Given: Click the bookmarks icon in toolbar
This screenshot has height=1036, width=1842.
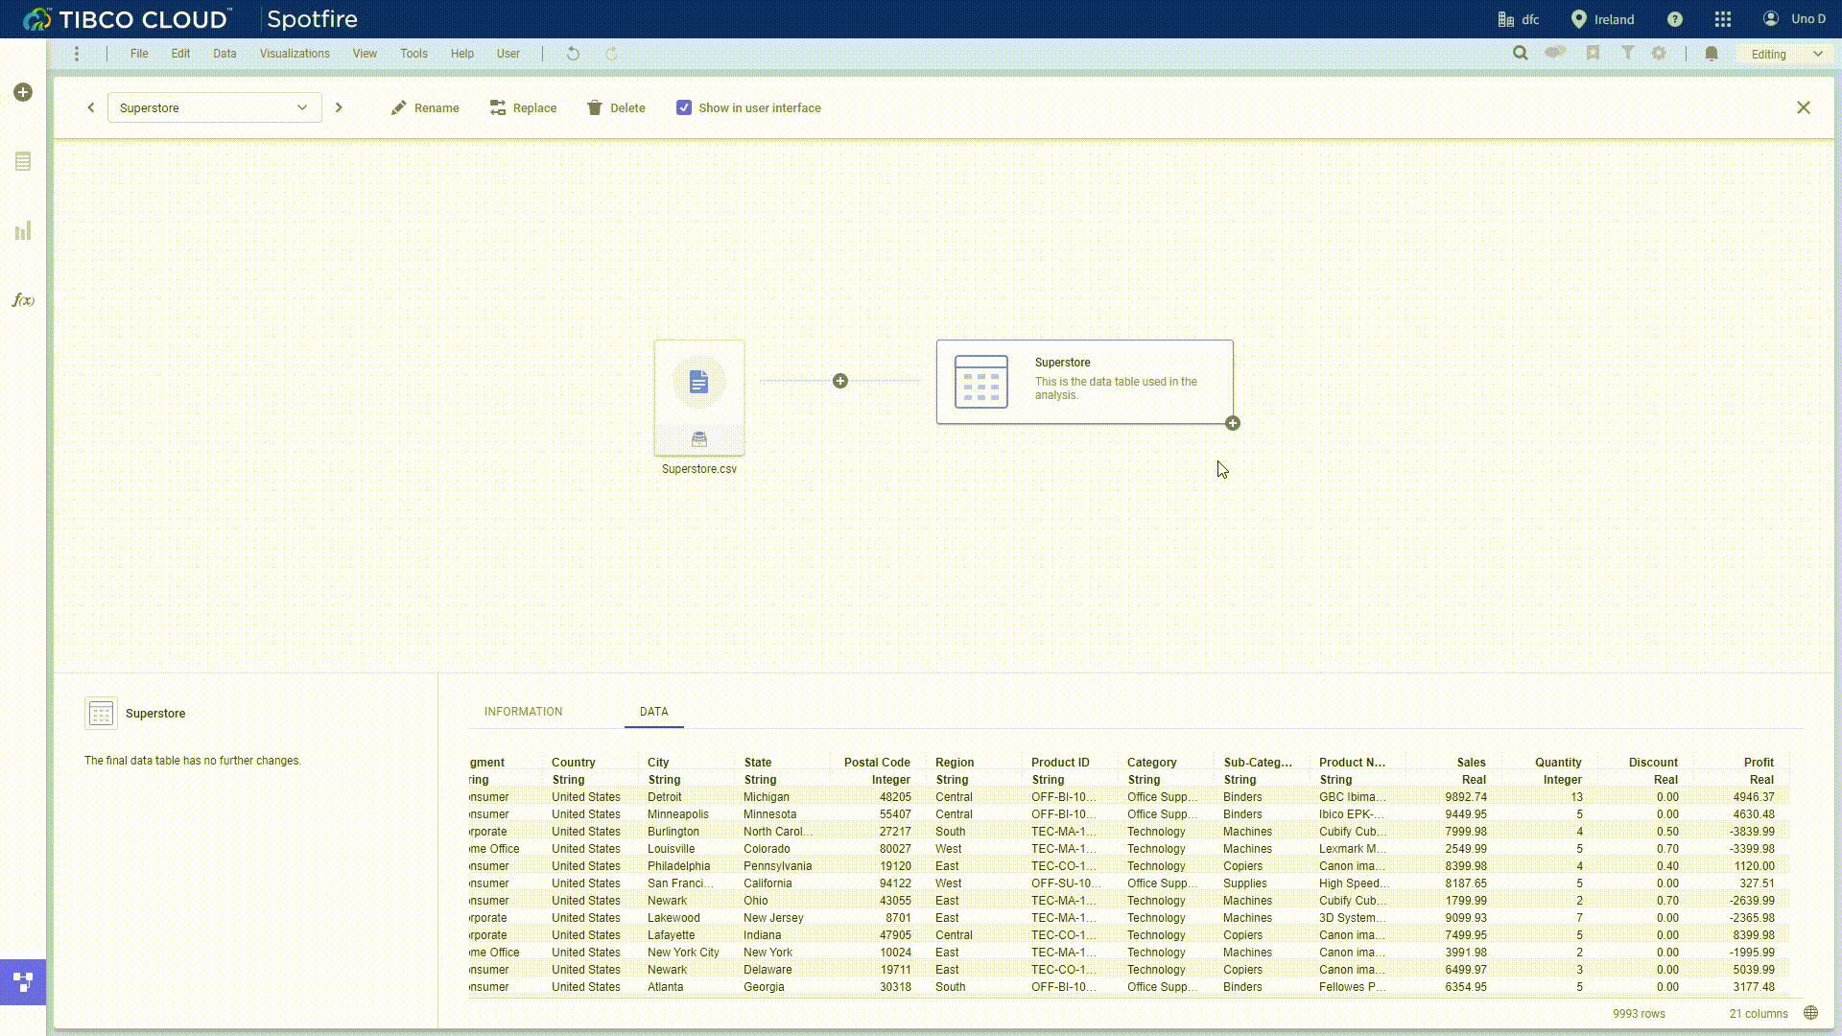Looking at the screenshot, I should point(1593,53).
